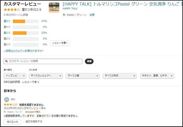Click the 変更 color change link
This screenshot has height=127, width=183.
pyautogui.click(x=92, y=15)
